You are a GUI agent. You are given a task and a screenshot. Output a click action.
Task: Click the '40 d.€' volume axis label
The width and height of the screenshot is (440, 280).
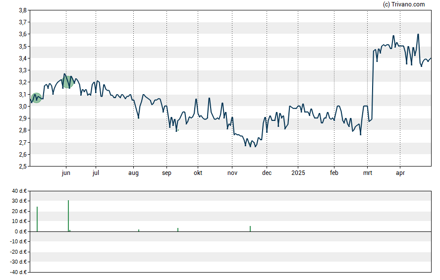19,191
